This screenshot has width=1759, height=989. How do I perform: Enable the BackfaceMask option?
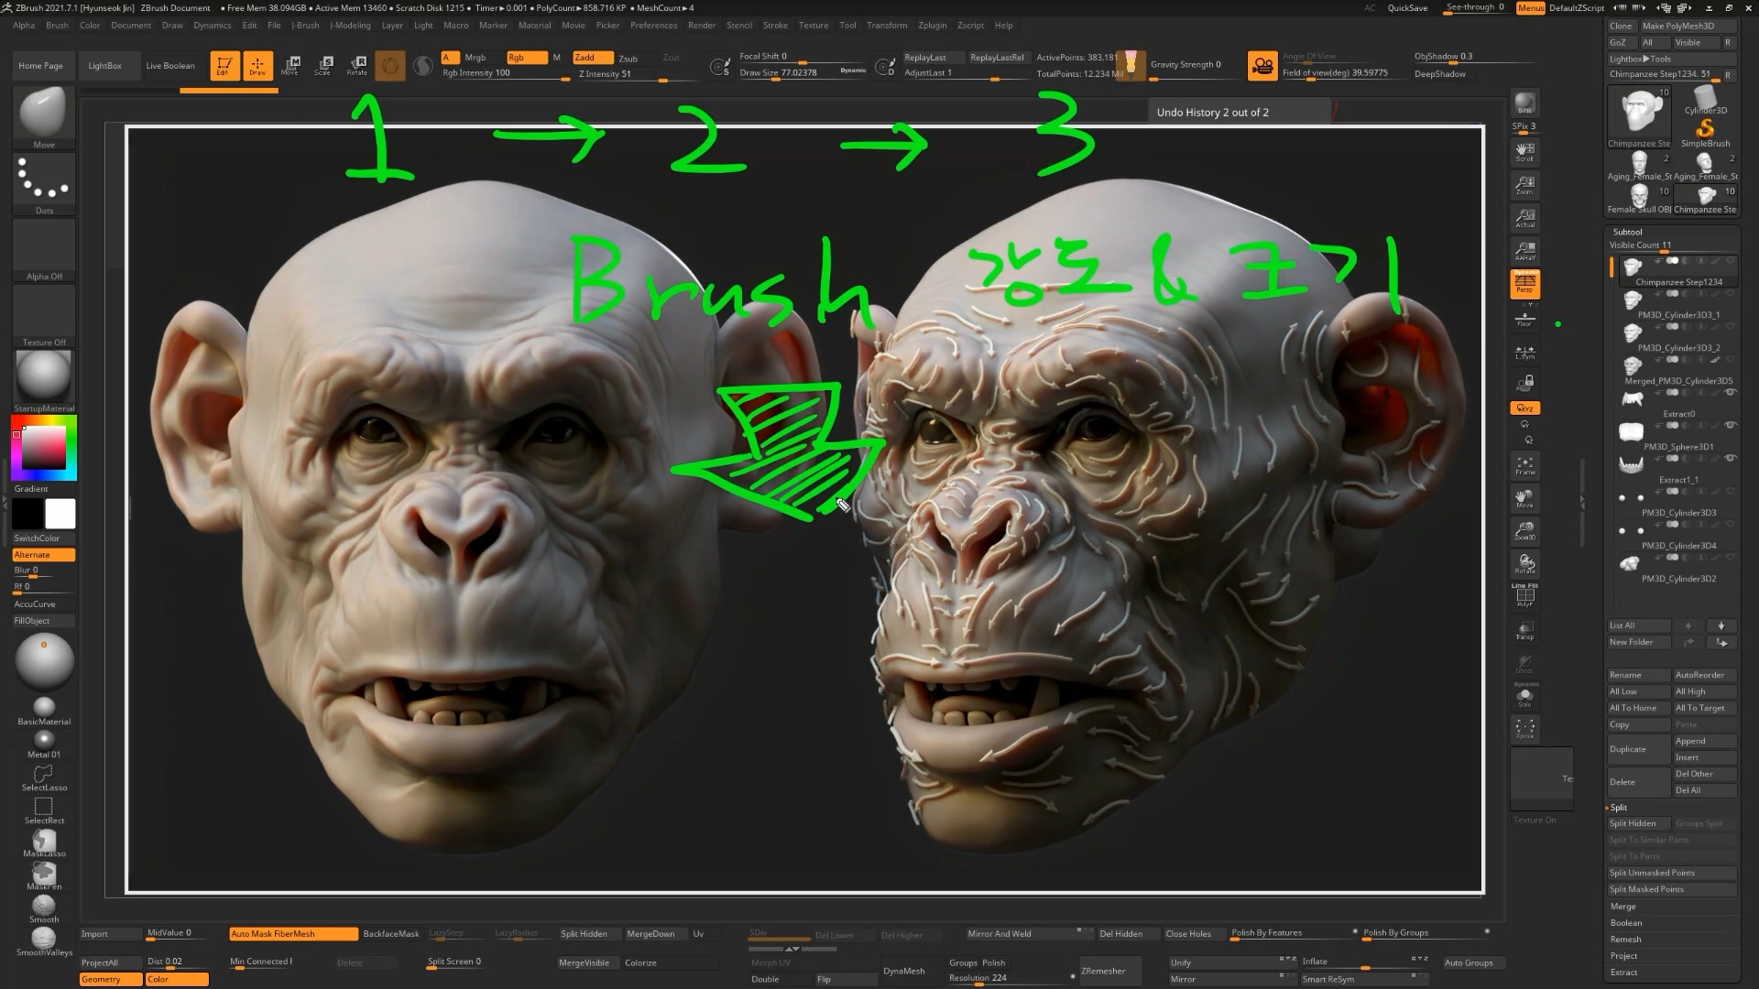tap(390, 933)
